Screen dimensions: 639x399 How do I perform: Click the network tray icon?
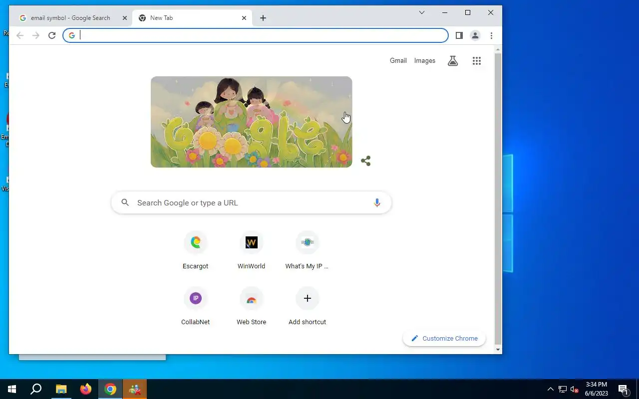pos(563,389)
